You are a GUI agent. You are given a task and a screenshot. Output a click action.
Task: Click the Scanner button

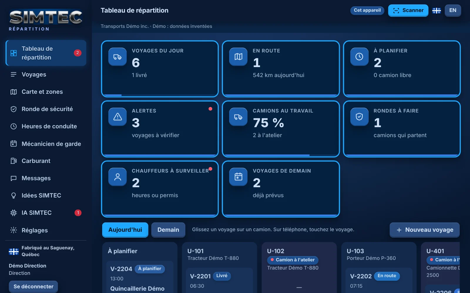point(408,10)
